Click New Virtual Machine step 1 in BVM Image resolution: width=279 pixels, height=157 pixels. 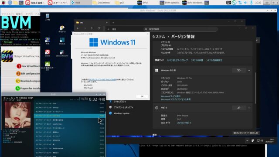click(x=28, y=66)
